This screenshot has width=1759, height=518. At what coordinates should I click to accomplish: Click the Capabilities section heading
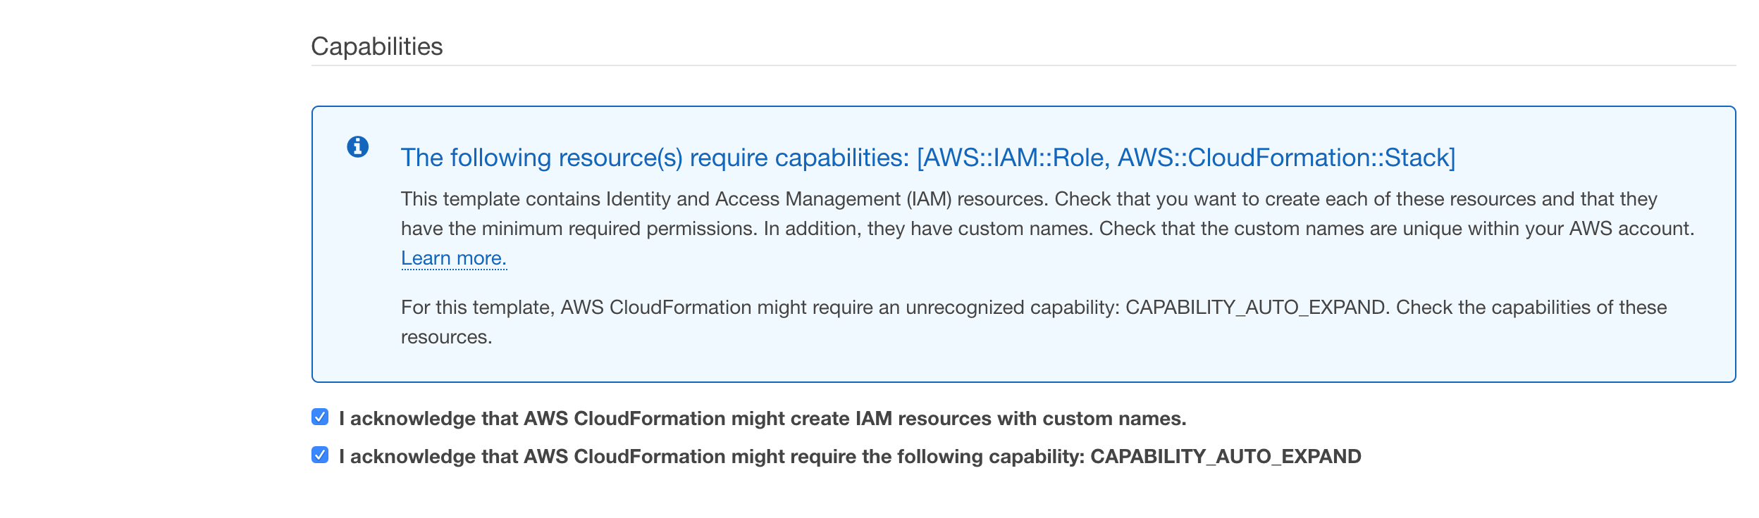click(x=377, y=46)
